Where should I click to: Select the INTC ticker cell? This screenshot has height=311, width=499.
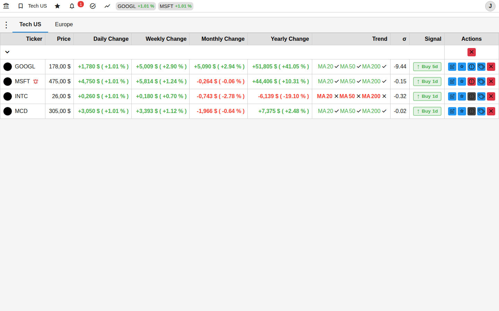click(23, 96)
